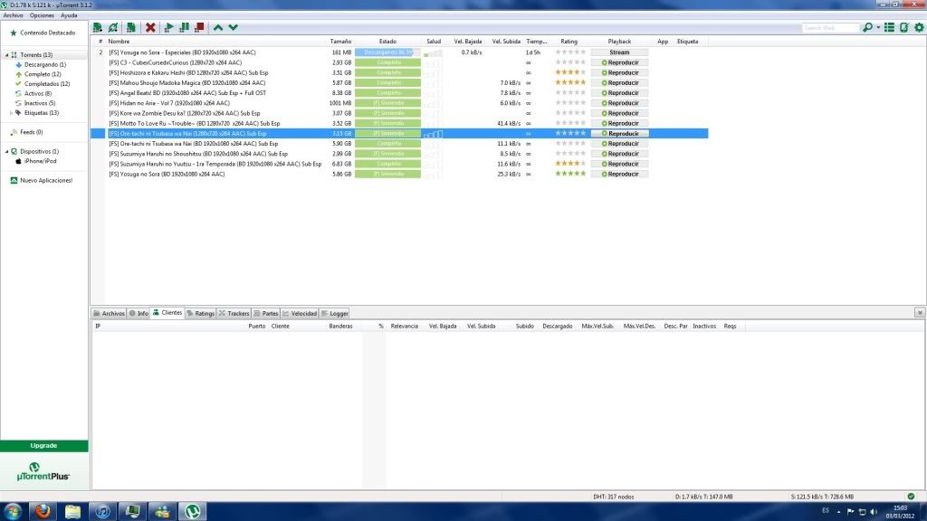Stop the selected torrent with the red square
The image size is (927, 521).
pyautogui.click(x=199, y=28)
